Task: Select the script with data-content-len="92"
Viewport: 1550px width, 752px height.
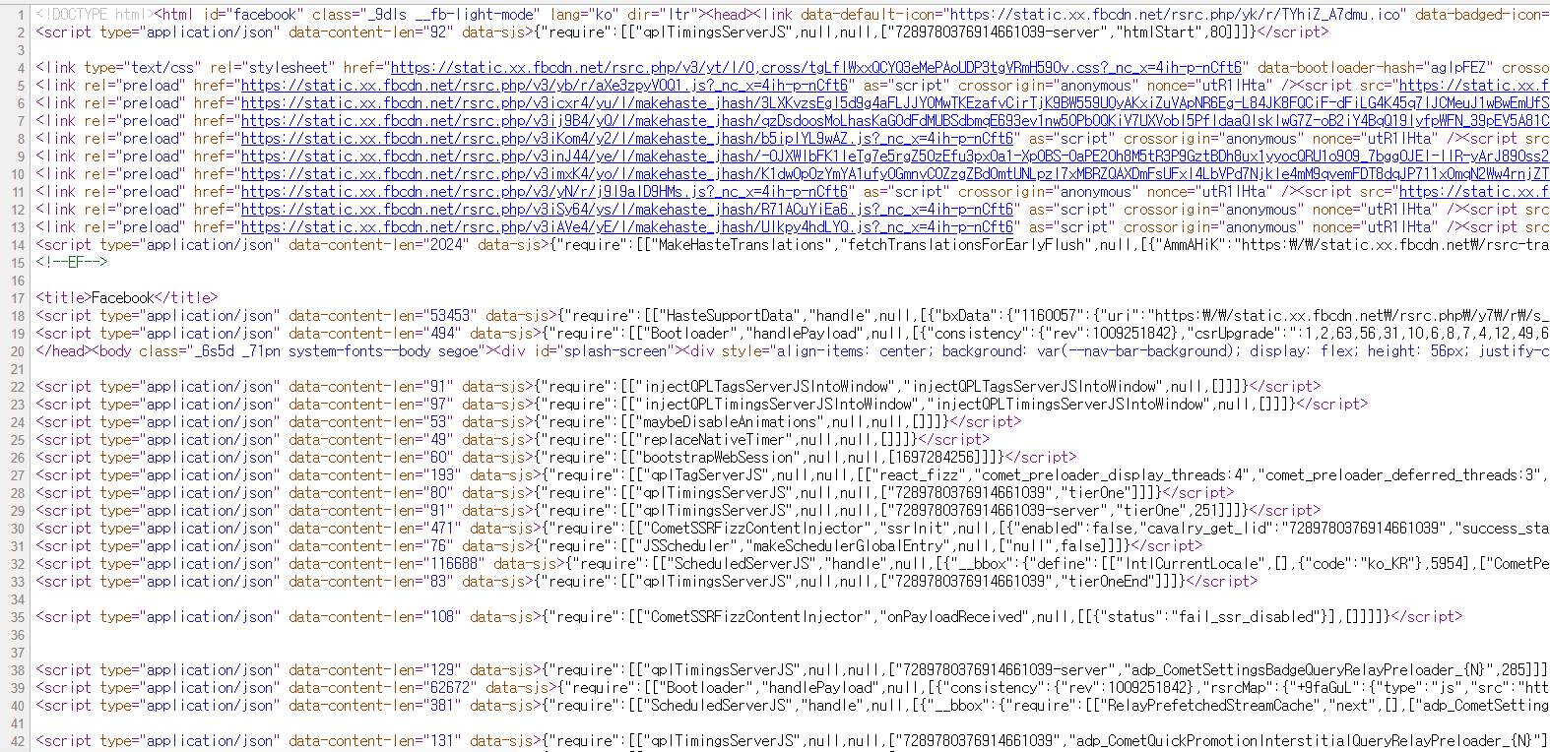Action: click(682, 31)
